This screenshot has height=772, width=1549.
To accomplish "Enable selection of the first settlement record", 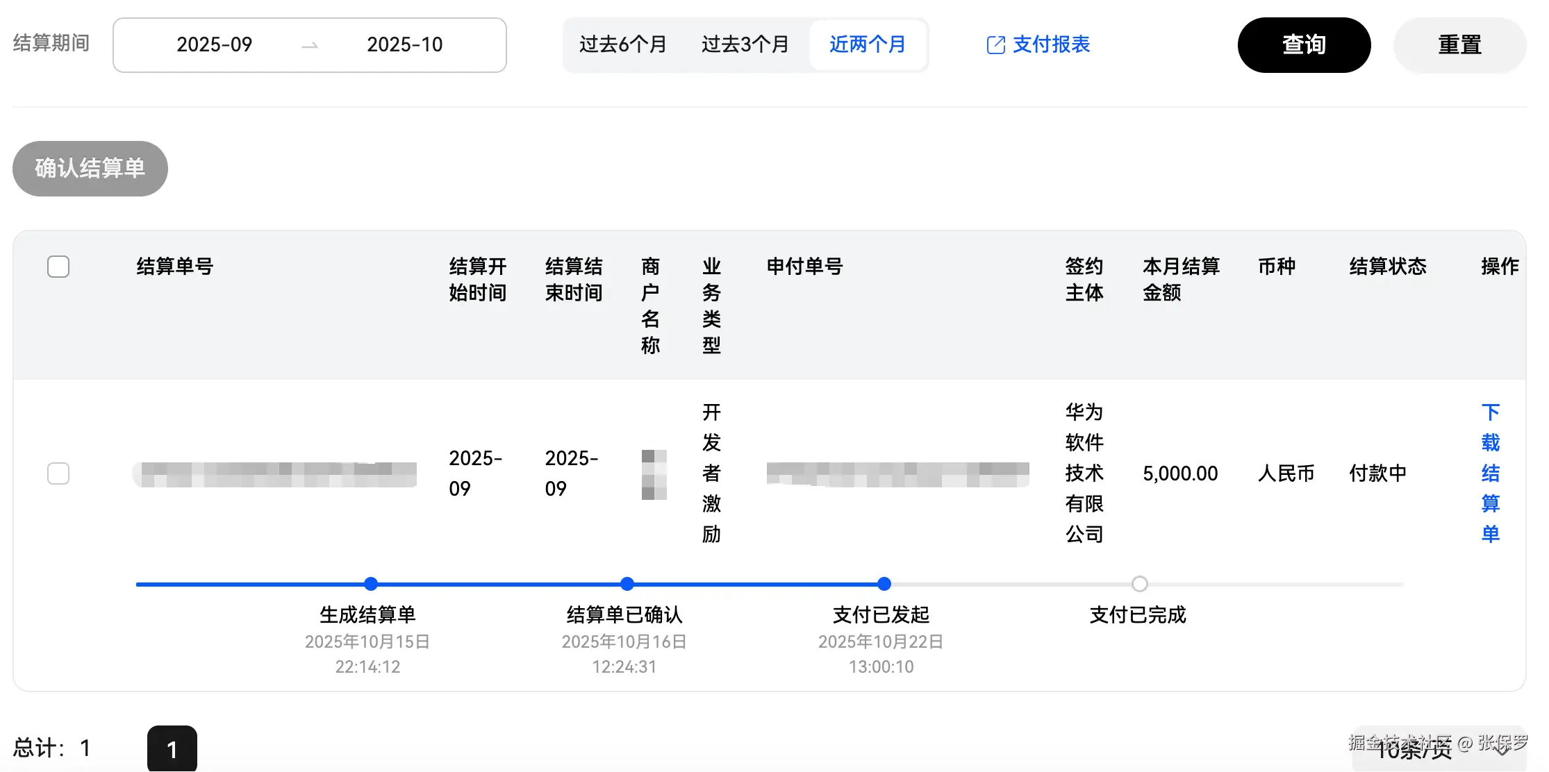I will 58,473.
